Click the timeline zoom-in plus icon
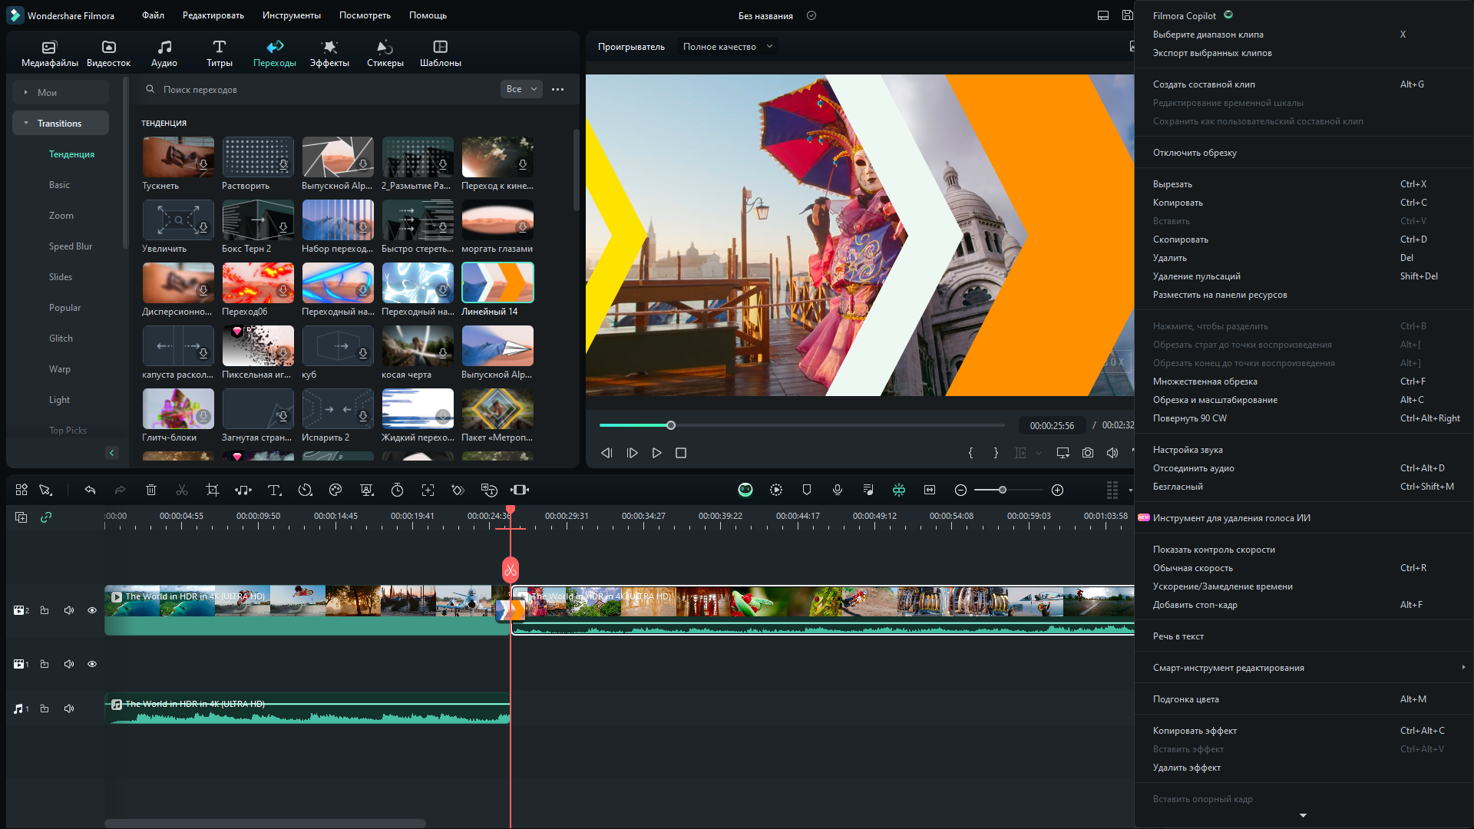Screen dimensions: 1474x829 tap(1057, 490)
